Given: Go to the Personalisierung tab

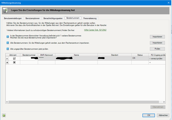Looking at the screenshot, I should 90,18.
